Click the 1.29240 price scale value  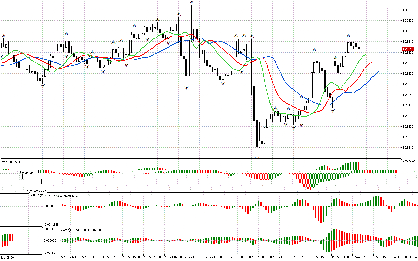pos(409,95)
